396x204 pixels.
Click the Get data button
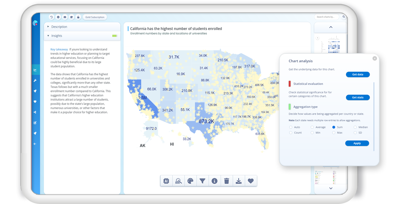(358, 74)
